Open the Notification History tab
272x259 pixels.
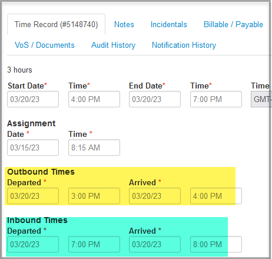tap(184, 45)
